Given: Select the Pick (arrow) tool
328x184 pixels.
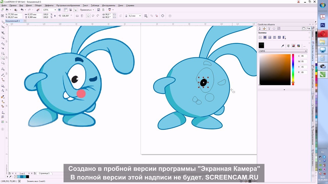Looking at the screenshot, I should point(3,22).
